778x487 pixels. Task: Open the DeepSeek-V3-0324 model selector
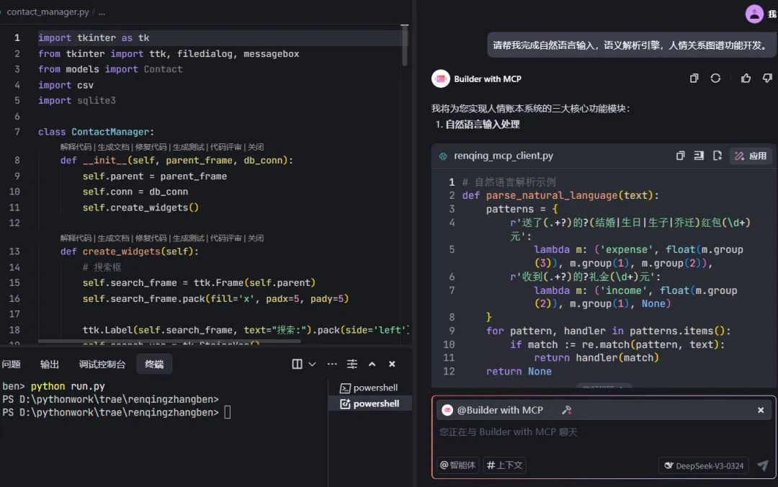pyautogui.click(x=703, y=465)
